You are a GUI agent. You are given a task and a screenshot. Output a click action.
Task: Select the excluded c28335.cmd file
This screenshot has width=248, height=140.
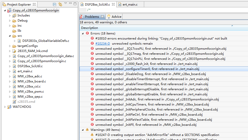[26, 102]
